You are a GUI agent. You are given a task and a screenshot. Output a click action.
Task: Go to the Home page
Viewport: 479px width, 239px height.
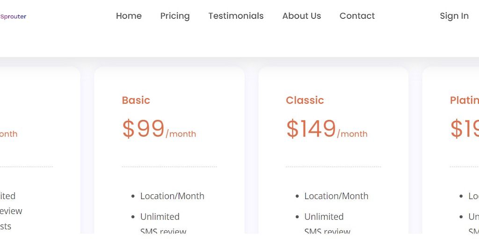[x=129, y=16]
